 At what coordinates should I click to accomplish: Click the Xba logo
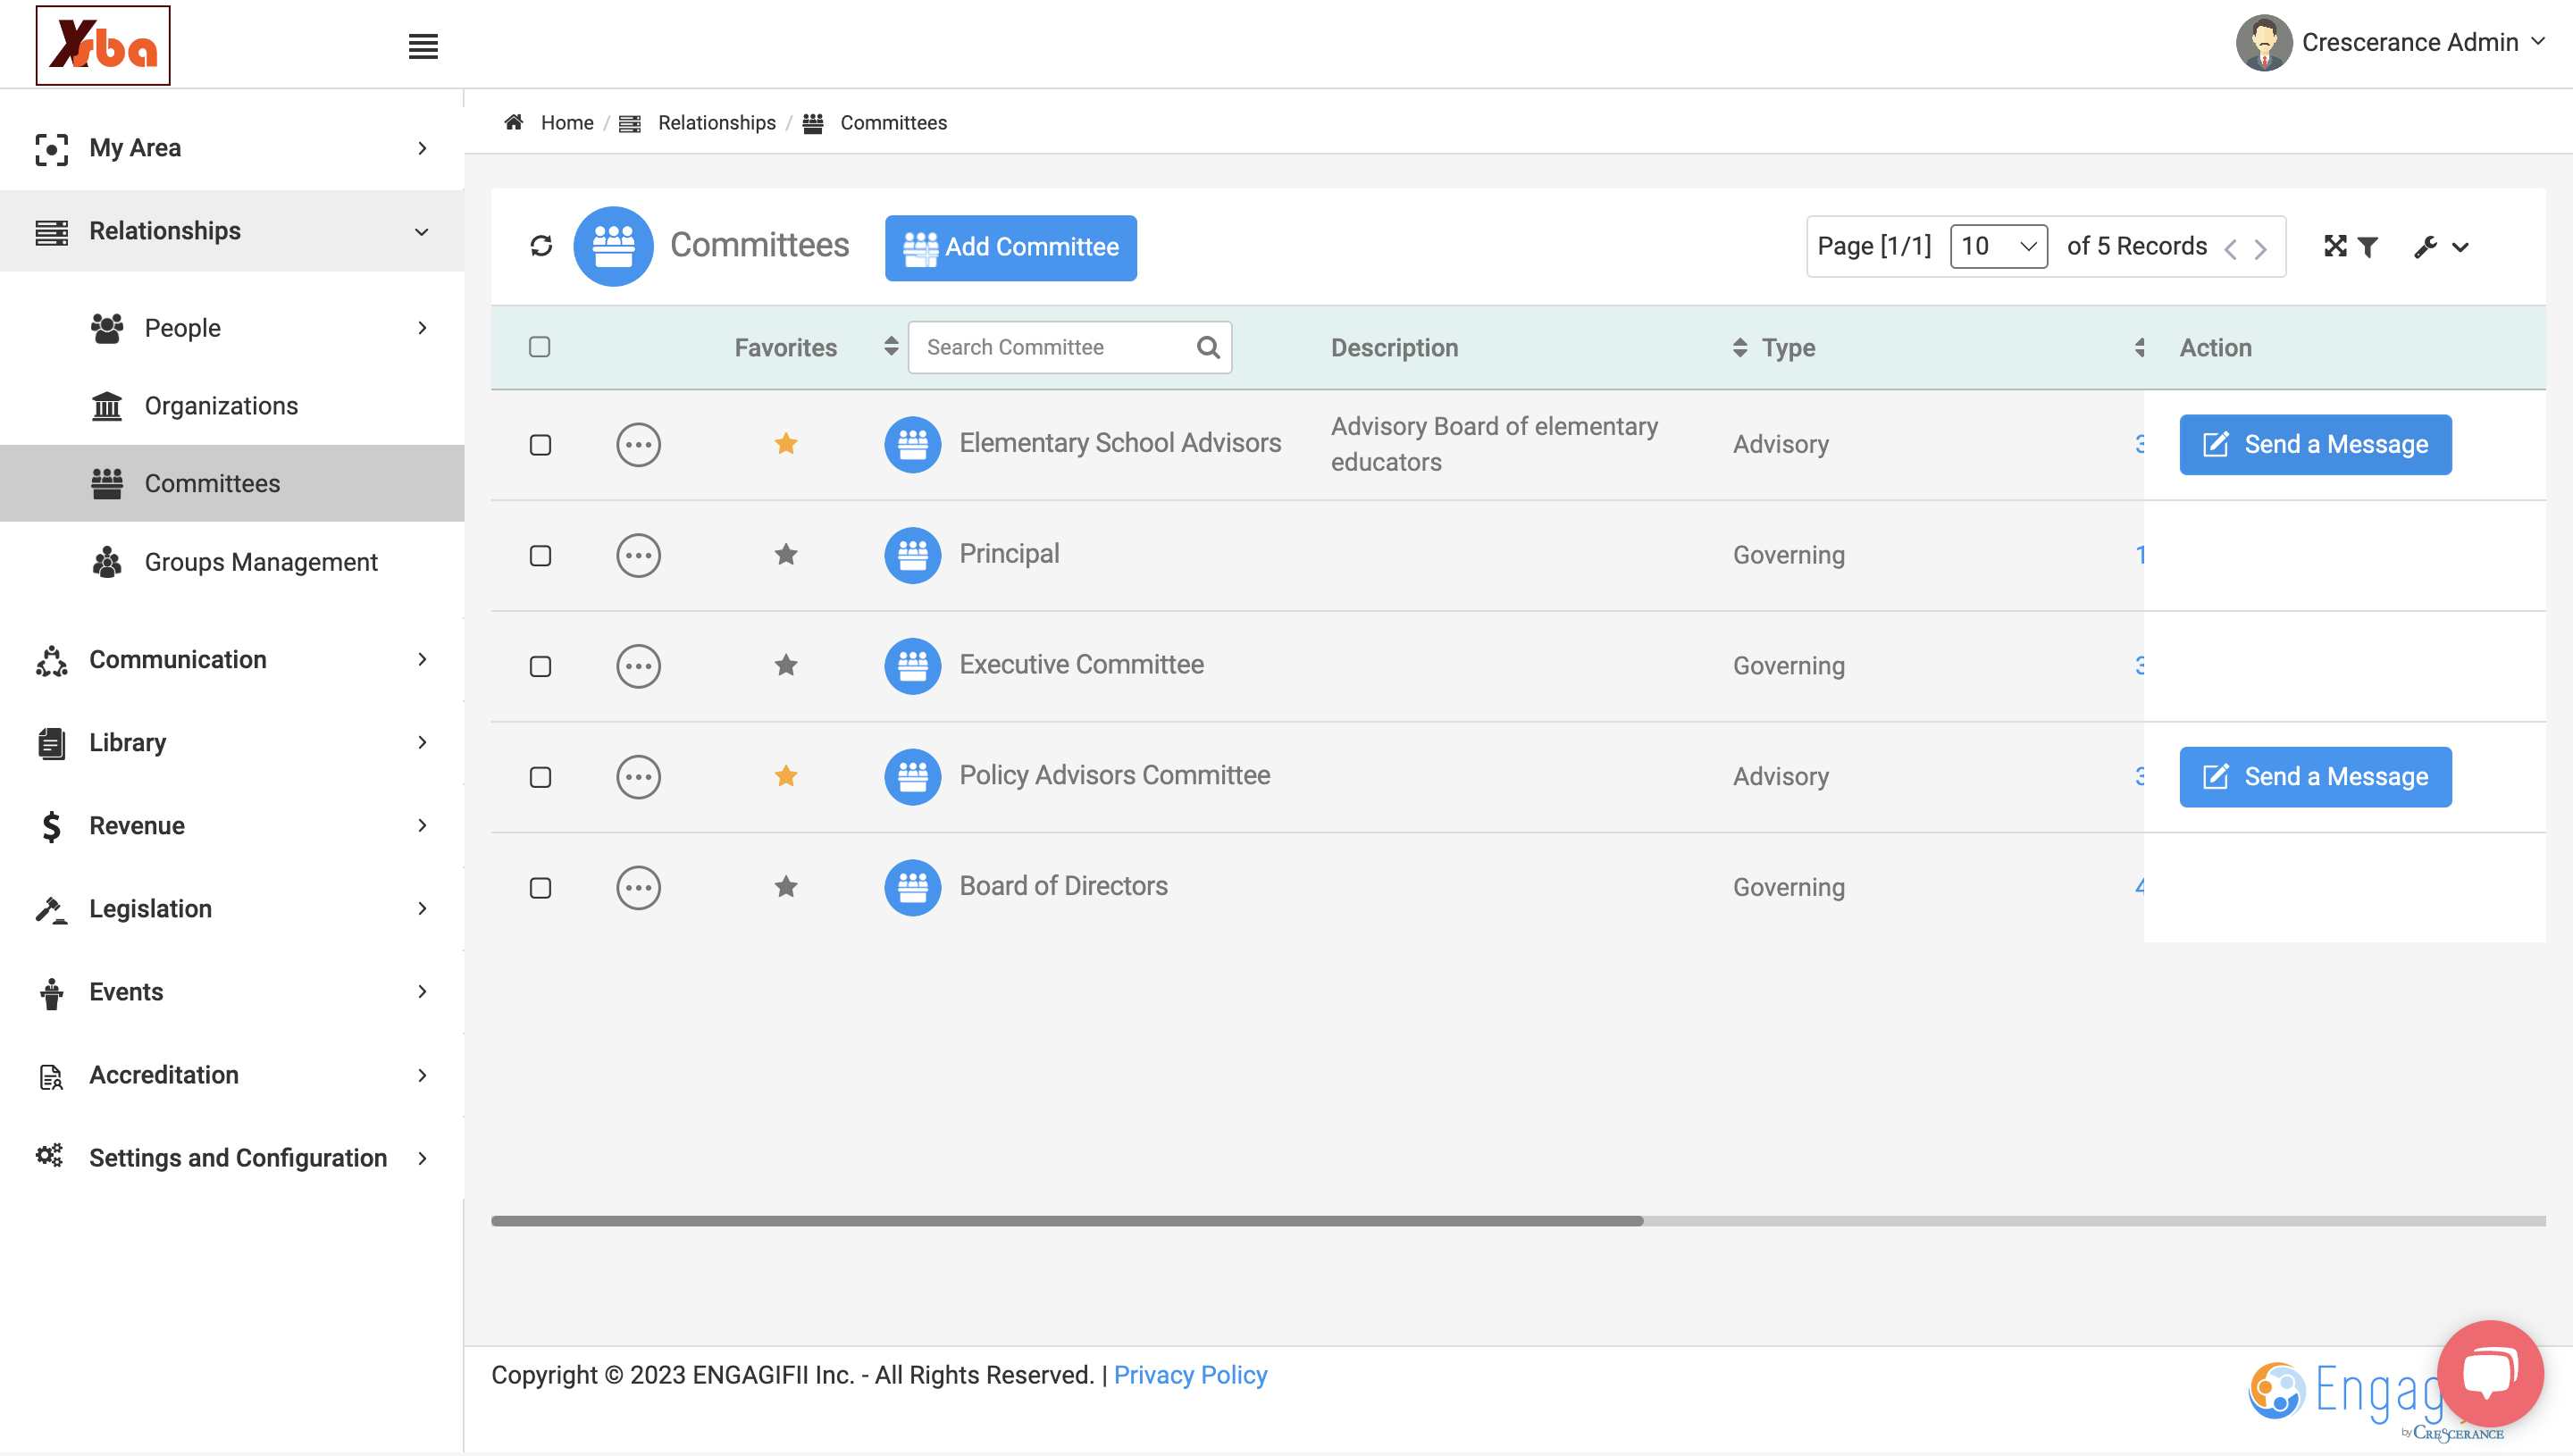103,45
